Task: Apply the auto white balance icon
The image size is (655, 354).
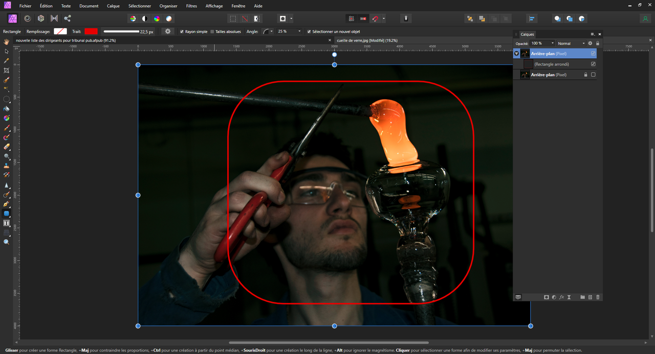Action: point(169,18)
